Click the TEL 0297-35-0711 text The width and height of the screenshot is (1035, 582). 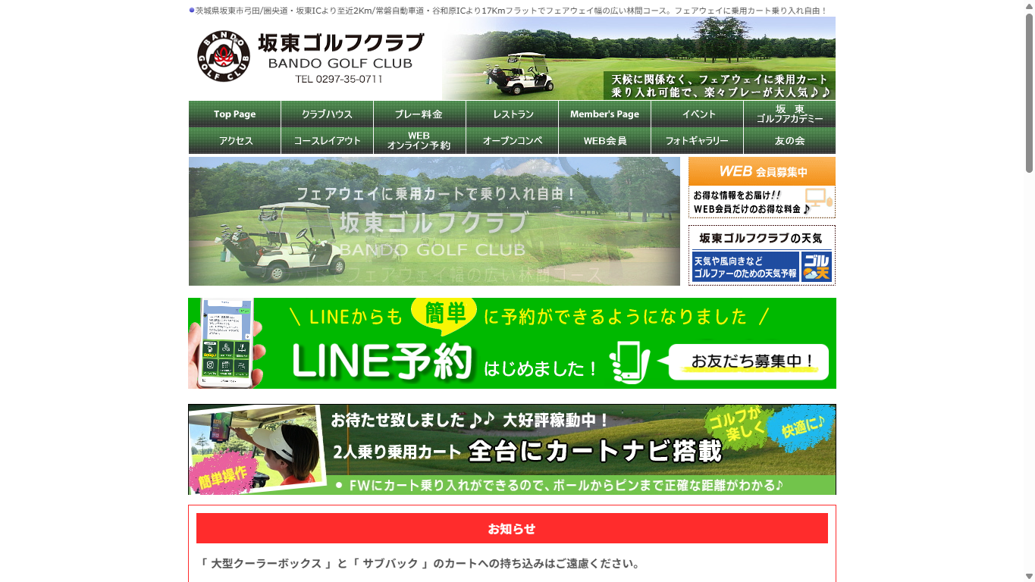pos(339,79)
